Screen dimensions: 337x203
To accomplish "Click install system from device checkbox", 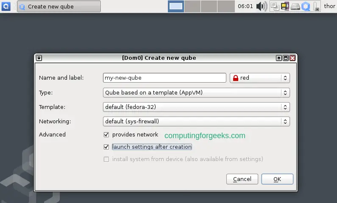I will pyautogui.click(x=106, y=159).
